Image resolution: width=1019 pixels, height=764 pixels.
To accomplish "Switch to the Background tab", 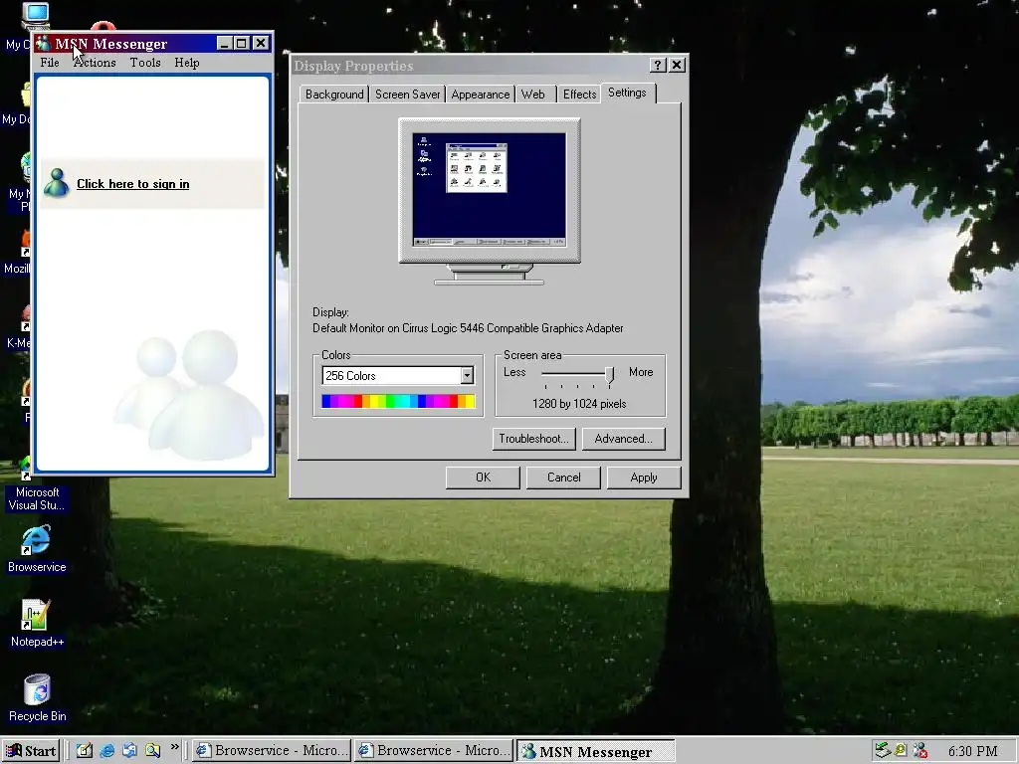I will click(334, 95).
